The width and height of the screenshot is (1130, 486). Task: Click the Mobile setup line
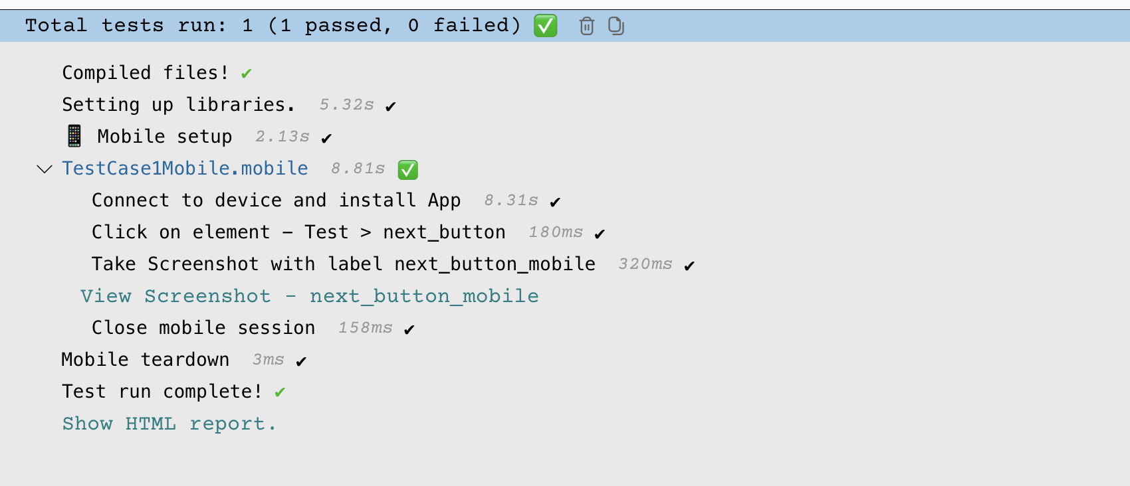point(164,137)
